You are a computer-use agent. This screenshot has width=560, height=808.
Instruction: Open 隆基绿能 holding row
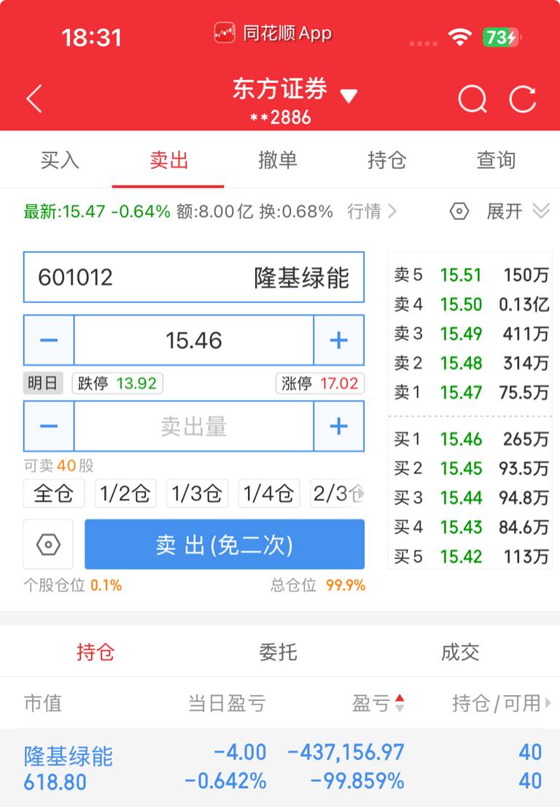(280, 767)
